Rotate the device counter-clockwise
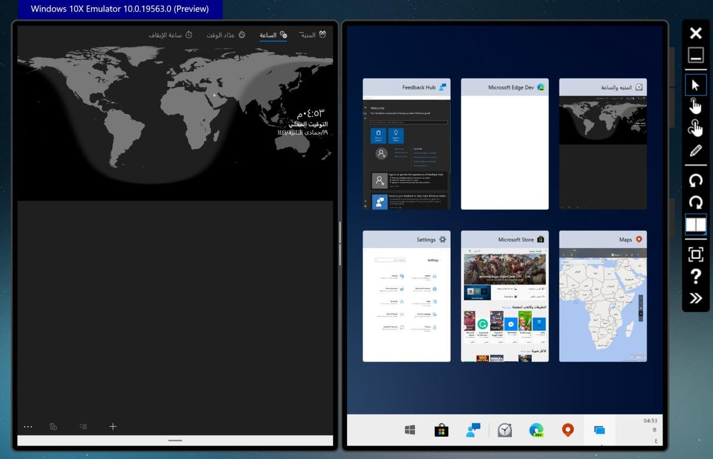 pyautogui.click(x=695, y=181)
